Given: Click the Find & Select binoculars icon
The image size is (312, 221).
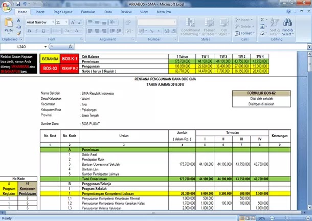Looking at the screenshot, I should (x=287, y=27).
